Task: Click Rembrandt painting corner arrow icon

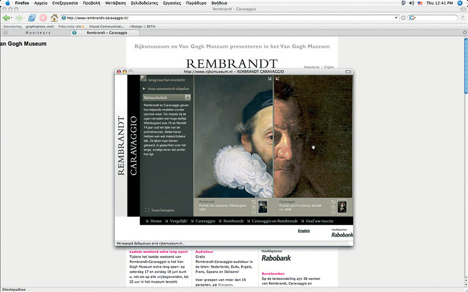Action: tap(269, 78)
